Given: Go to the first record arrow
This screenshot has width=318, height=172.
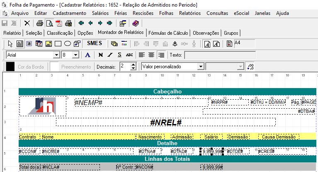Looking at the screenshot, I should (x=81, y=23).
